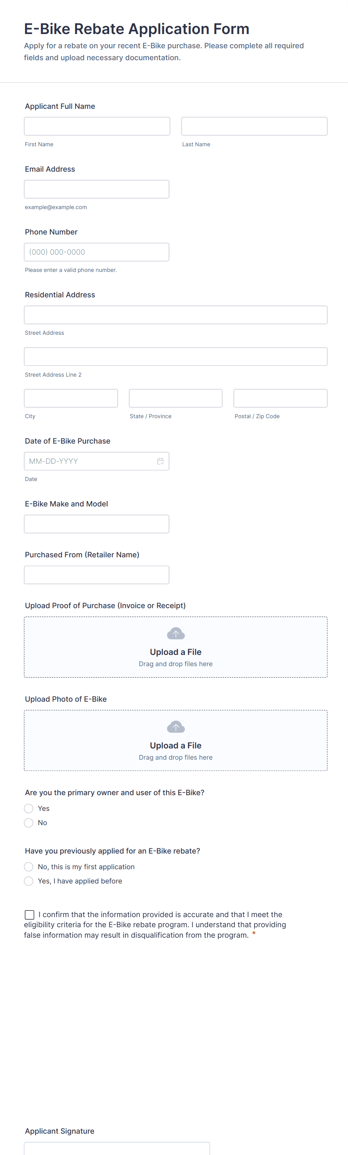Click the Last Name input field
This screenshot has height=1155, width=348.
click(x=254, y=126)
